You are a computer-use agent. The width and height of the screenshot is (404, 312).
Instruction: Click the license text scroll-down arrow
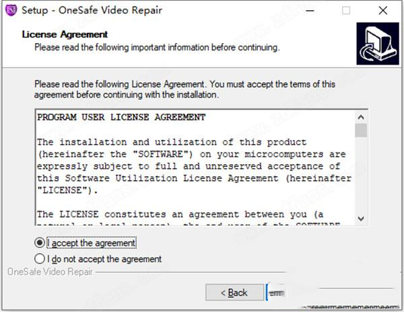click(x=361, y=219)
